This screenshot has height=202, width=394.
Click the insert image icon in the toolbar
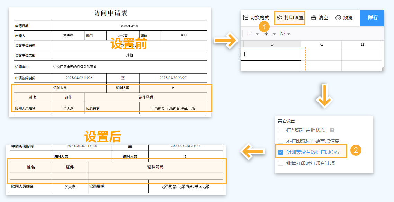point(282,34)
